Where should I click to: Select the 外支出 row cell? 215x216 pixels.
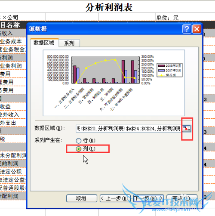pos(13,123)
